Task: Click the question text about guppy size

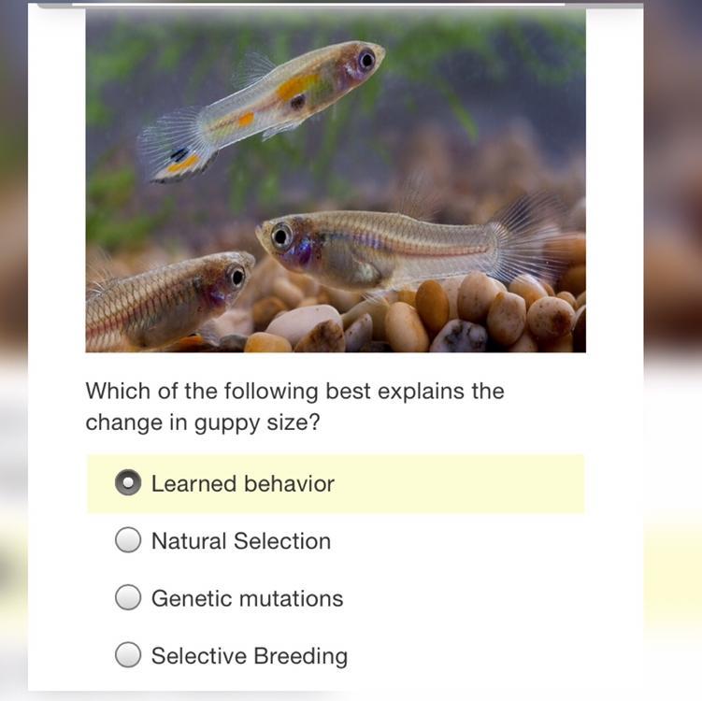Action: pos(294,407)
